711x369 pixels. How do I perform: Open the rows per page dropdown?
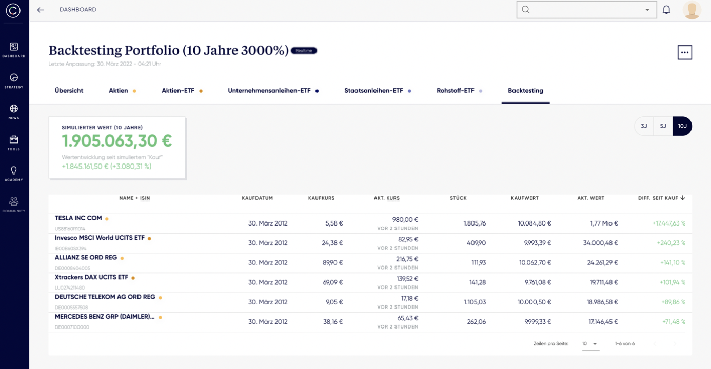tap(590, 344)
